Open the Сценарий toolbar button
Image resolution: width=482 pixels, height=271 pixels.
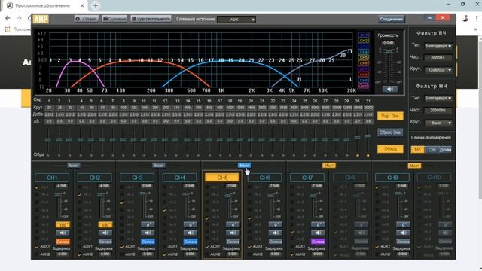pyautogui.click(x=114, y=19)
